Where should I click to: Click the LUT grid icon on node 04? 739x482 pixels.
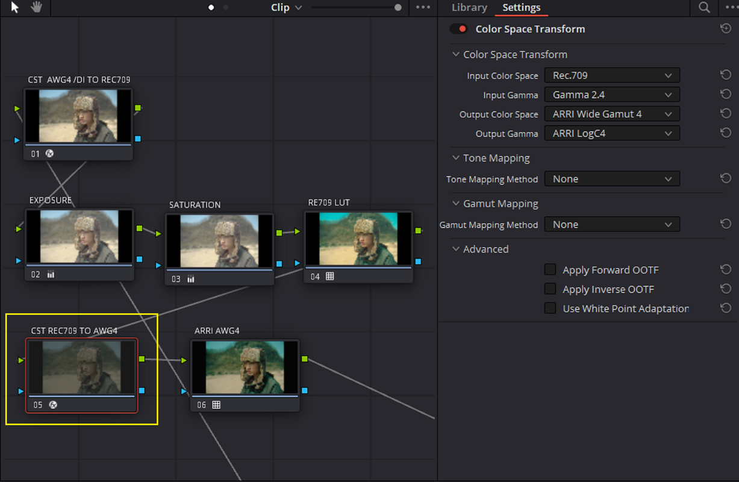(329, 277)
